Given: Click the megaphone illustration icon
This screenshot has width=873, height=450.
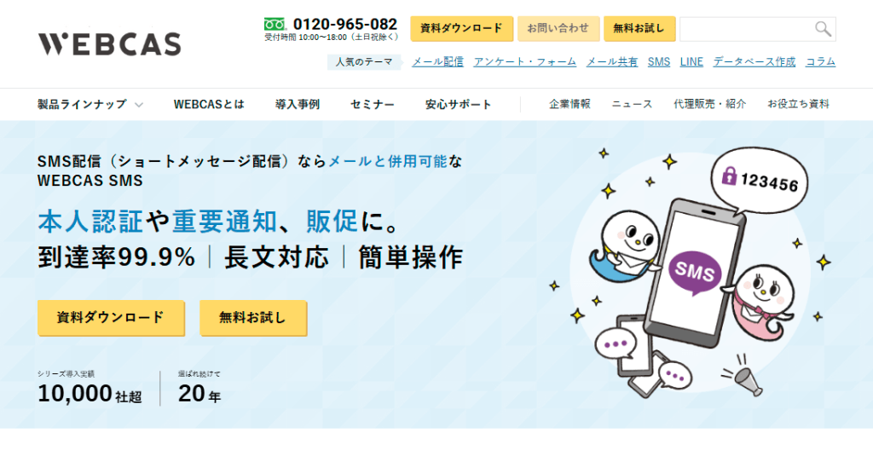Looking at the screenshot, I should pos(743,378).
